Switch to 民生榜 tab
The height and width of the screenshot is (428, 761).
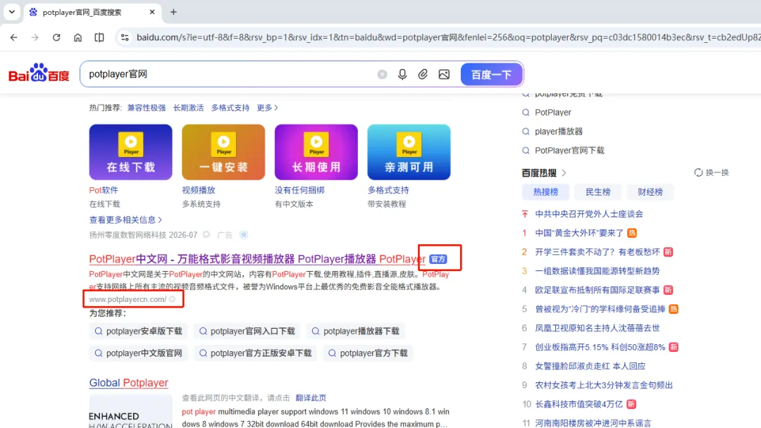598,192
